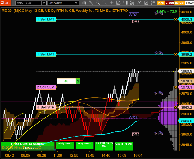Select the 6 Sell STP order label
Screen dimensions: 194x159
[46, 107]
